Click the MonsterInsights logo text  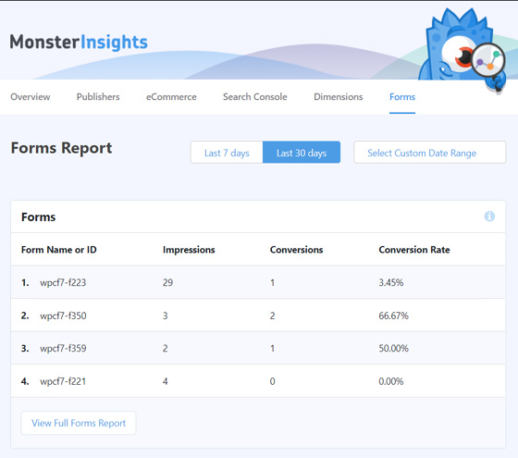(79, 42)
